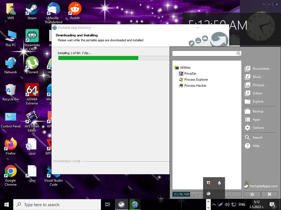Open the Documents folder shortcut
This screenshot has width=281, height=210.
(x=257, y=69)
